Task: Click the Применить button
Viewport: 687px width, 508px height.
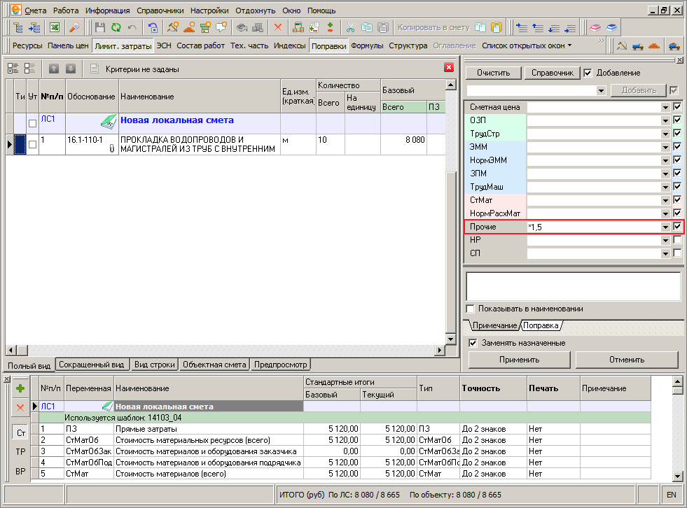Action: (x=519, y=360)
